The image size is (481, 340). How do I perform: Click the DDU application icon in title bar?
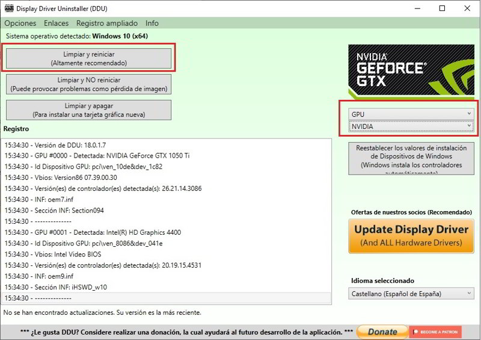(x=9, y=8)
